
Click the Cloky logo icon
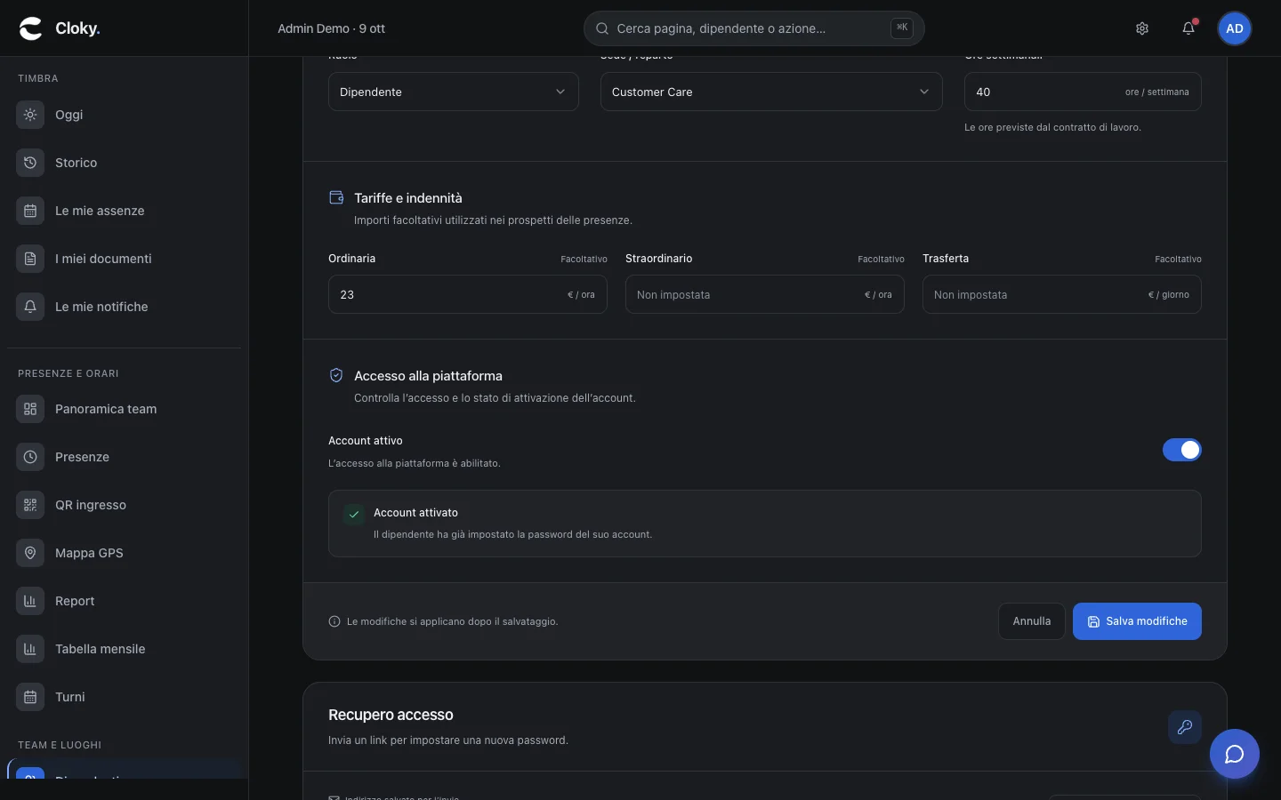click(x=31, y=28)
